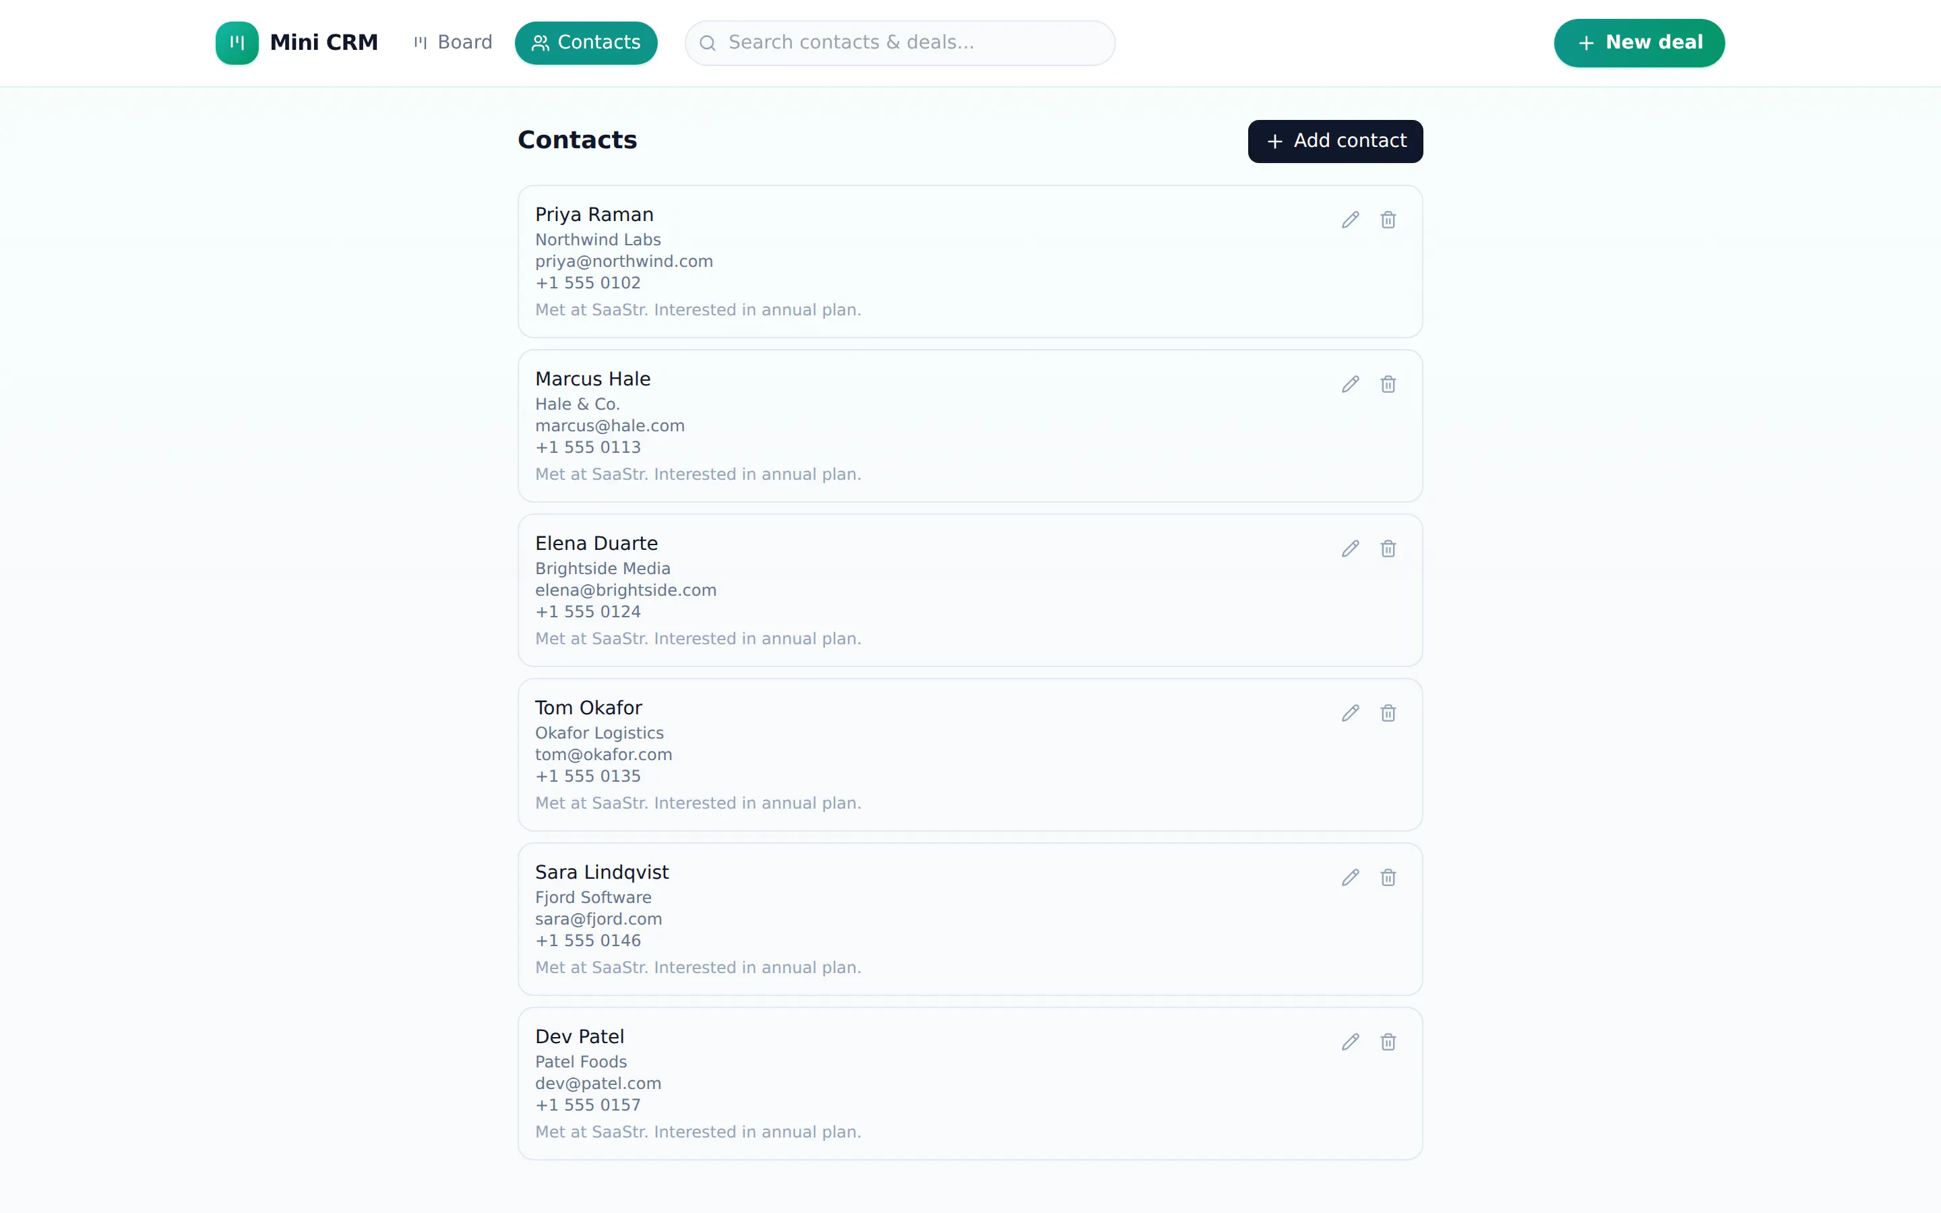Image resolution: width=1941 pixels, height=1213 pixels.
Task: Select the elena@brightside.com email
Action: (x=625, y=590)
